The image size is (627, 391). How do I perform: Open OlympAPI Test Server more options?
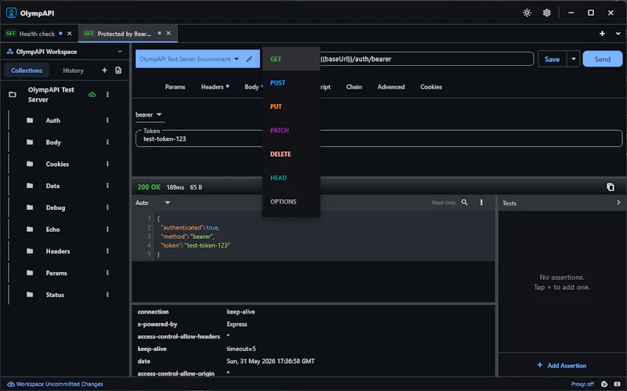click(x=107, y=94)
